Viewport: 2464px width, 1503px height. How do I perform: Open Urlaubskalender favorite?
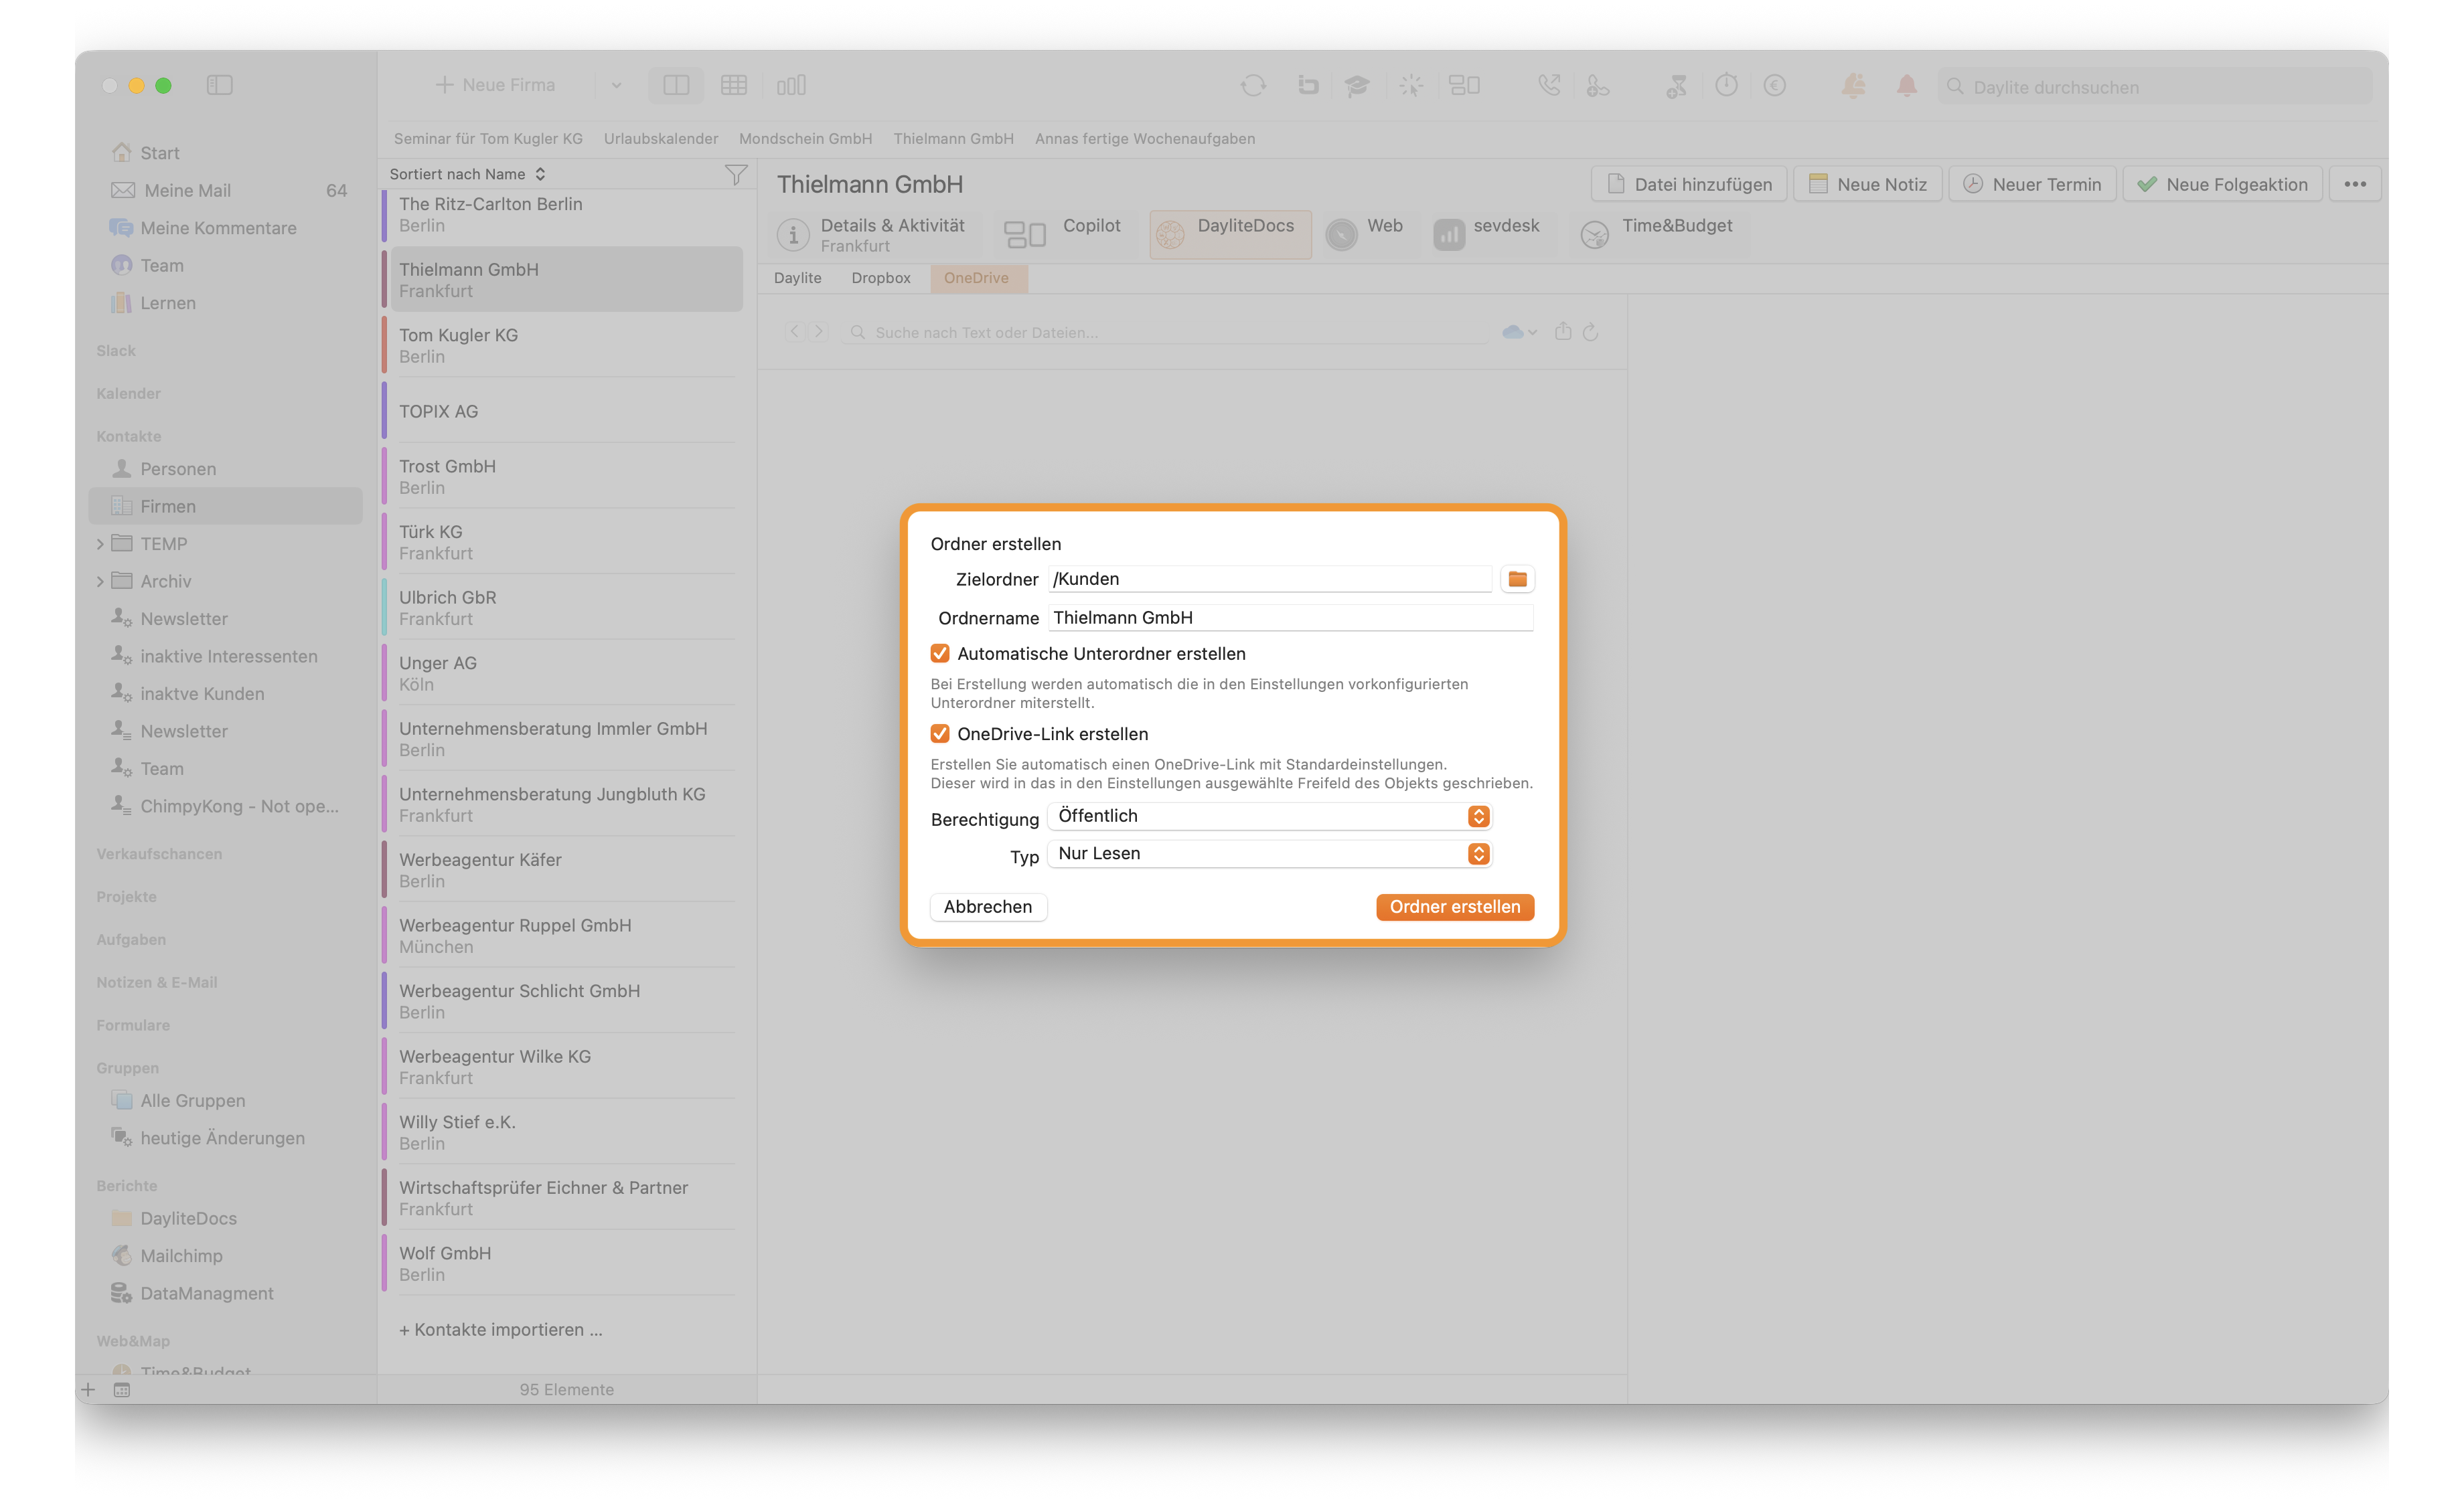point(660,138)
